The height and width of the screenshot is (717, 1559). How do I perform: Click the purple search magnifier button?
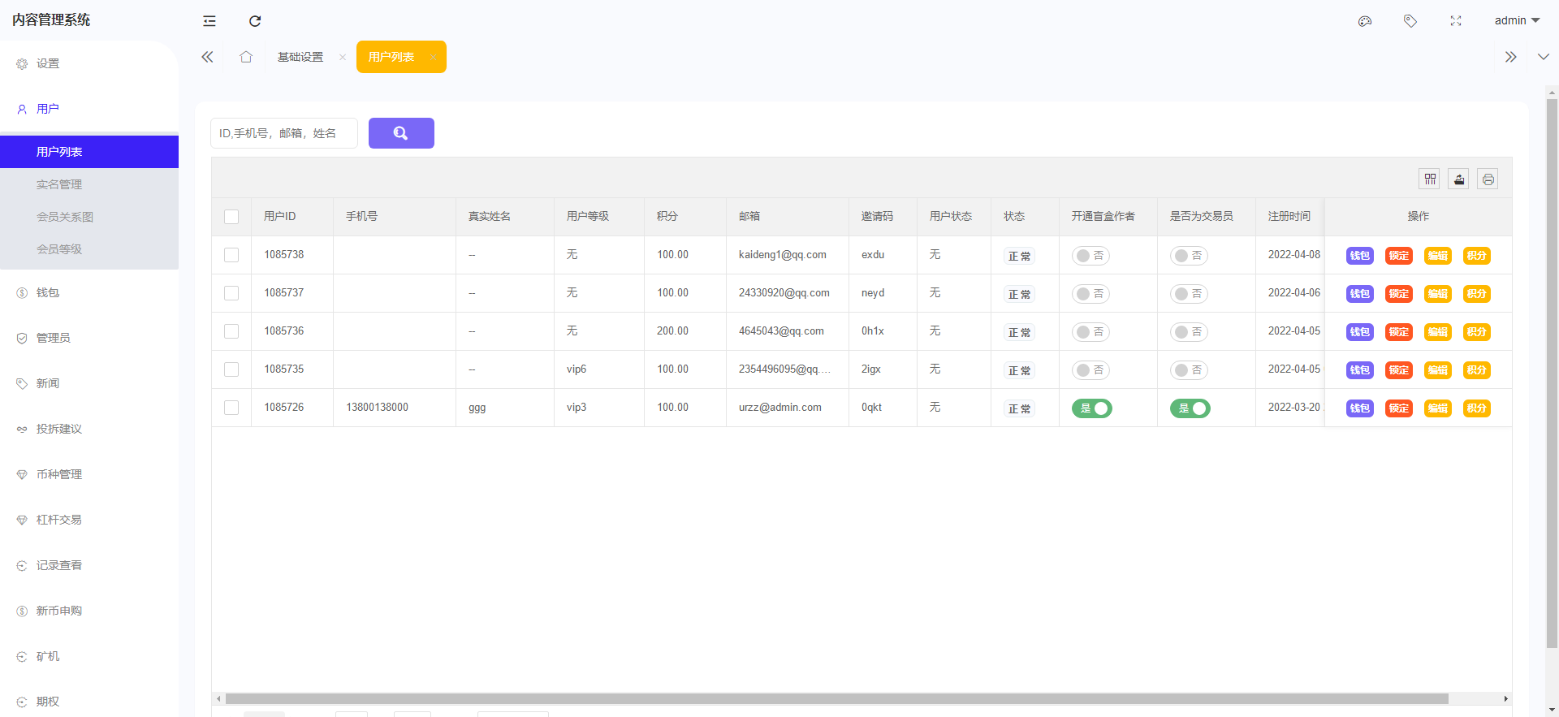pyautogui.click(x=401, y=133)
